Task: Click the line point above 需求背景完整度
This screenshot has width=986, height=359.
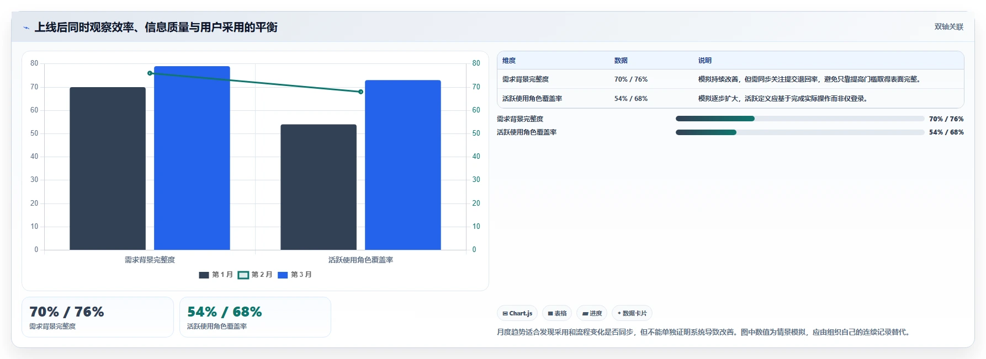Action: pyautogui.click(x=150, y=73)
